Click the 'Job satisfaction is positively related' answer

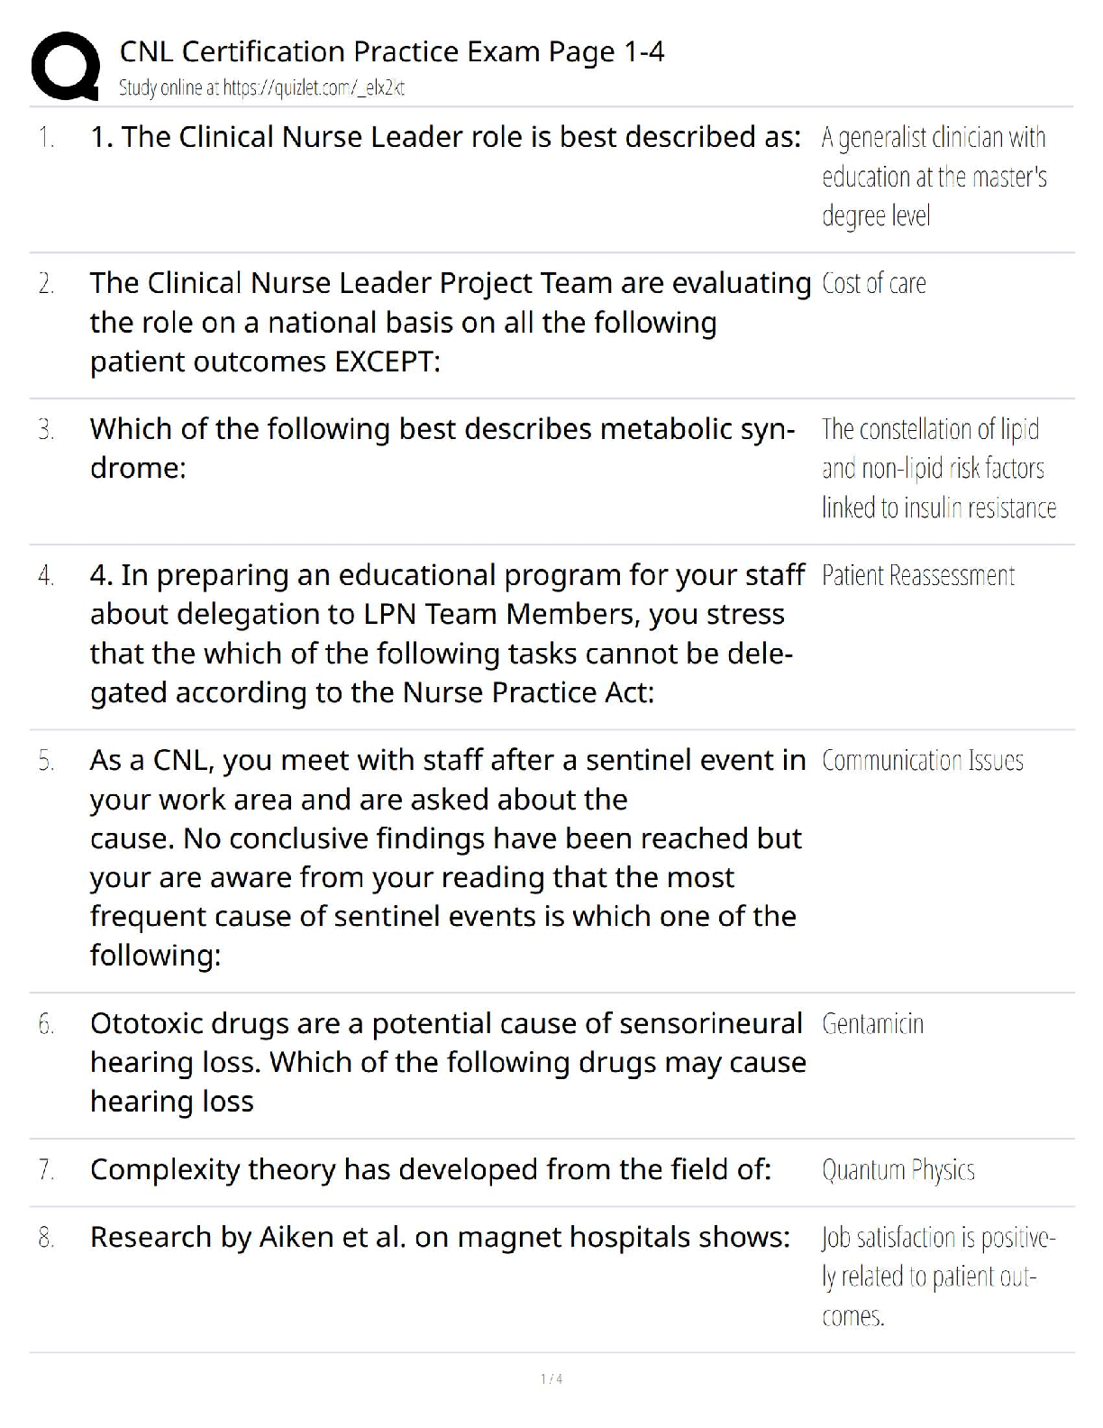click(937, 1277)
